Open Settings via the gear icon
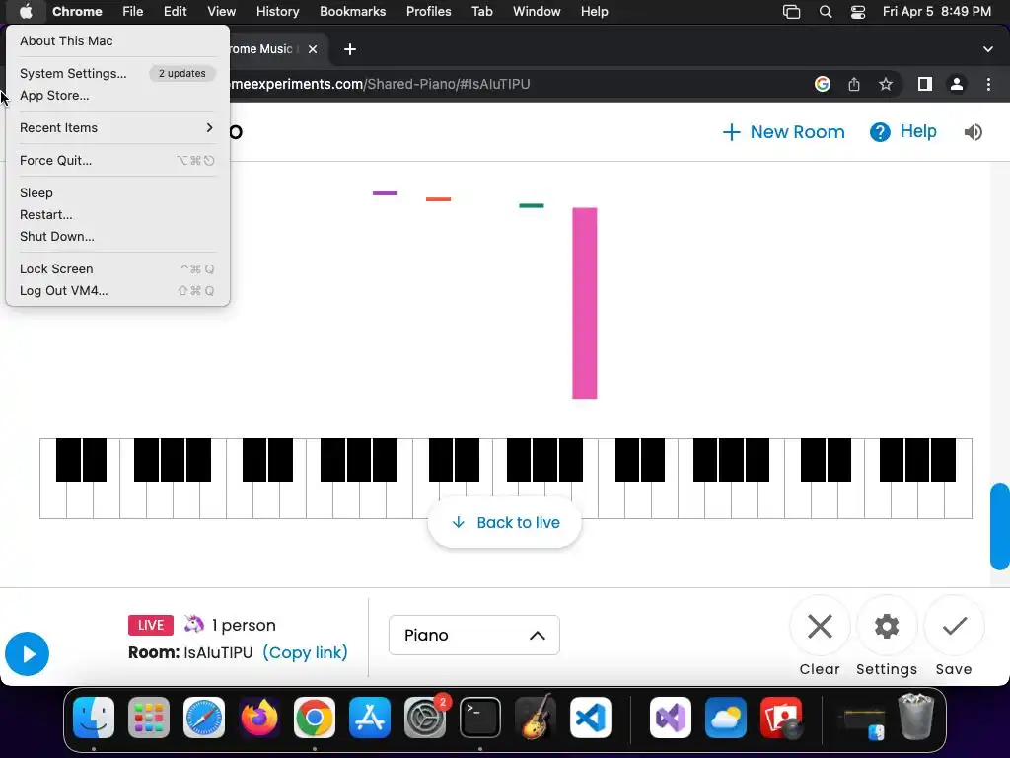 tap(887, 626)
